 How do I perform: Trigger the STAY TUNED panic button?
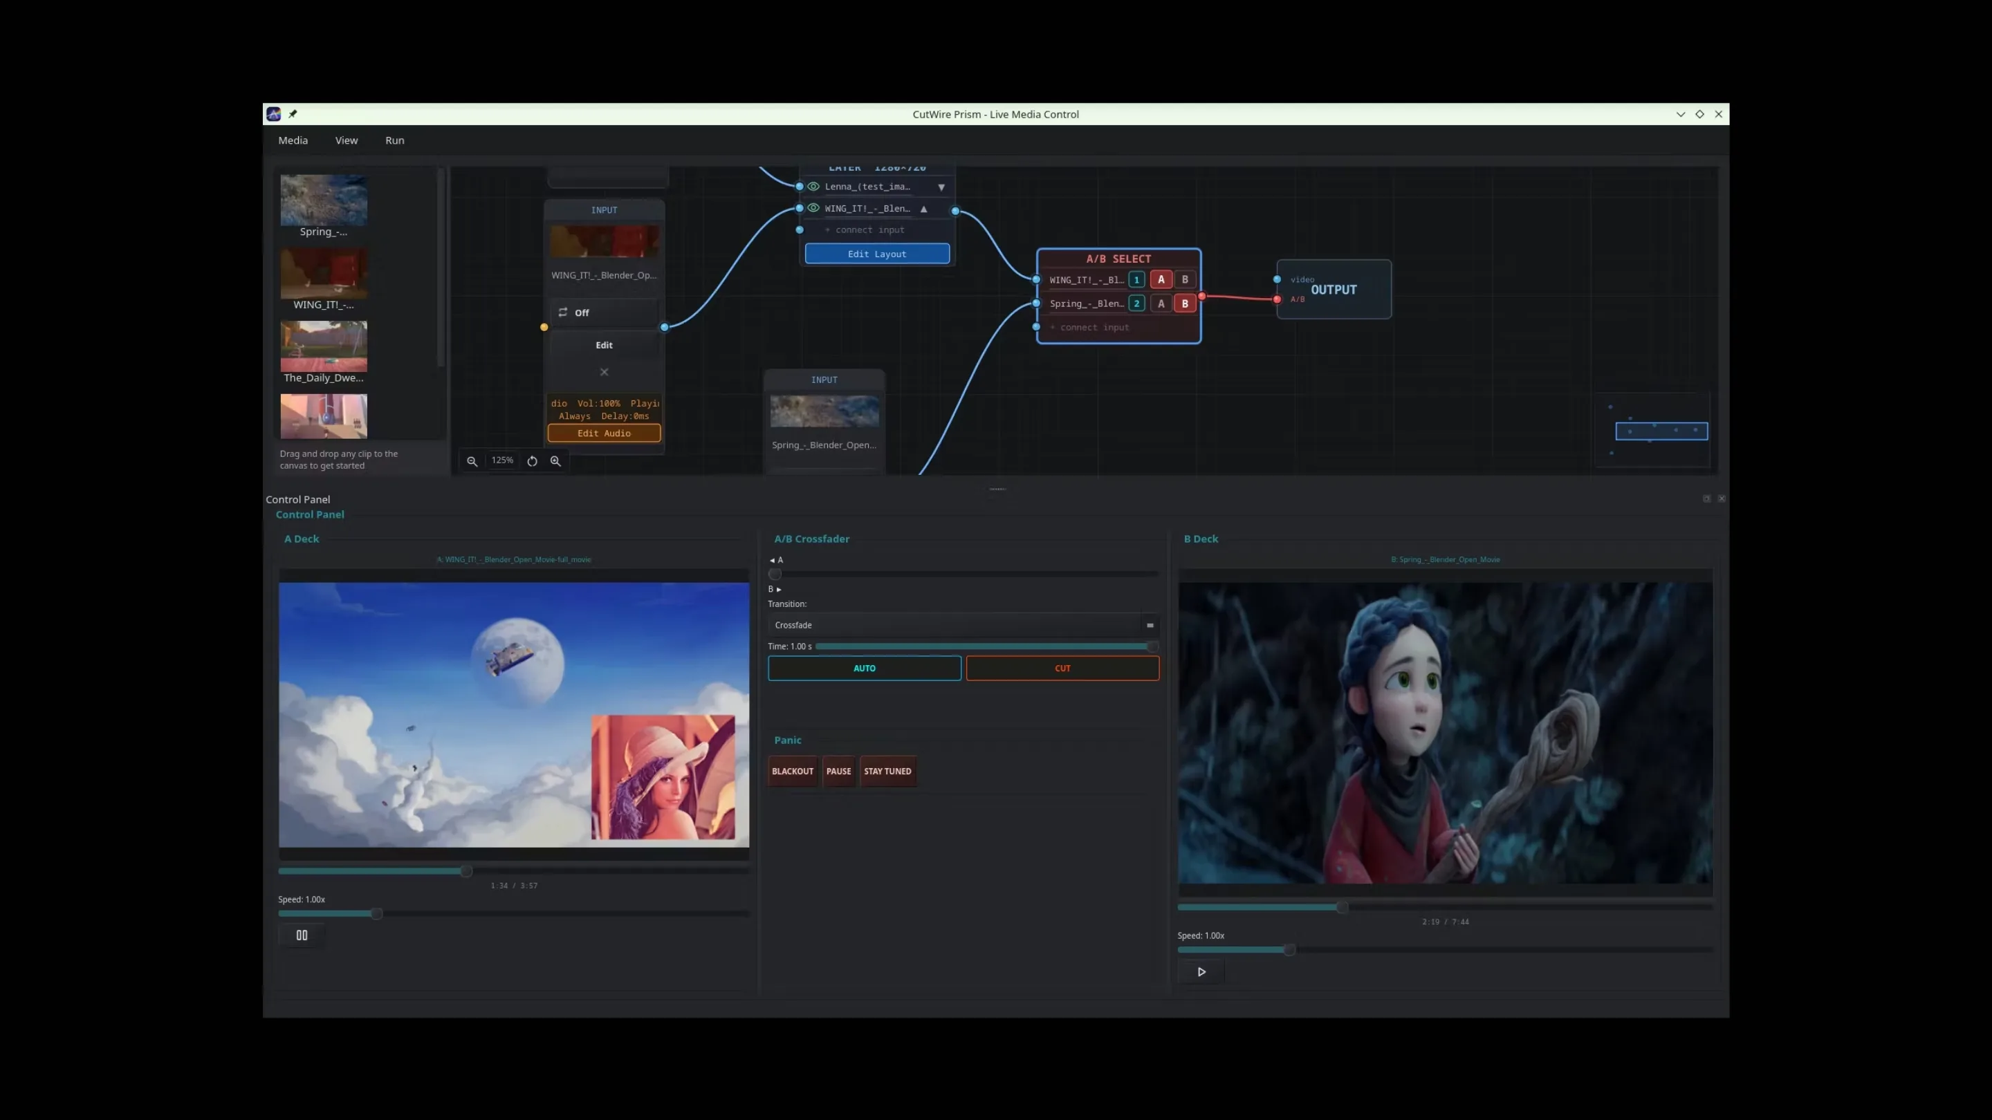[x=887, y=772]
